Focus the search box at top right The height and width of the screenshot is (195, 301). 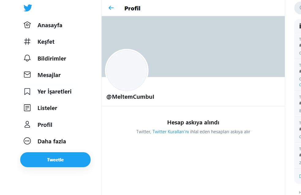point(298,8)
